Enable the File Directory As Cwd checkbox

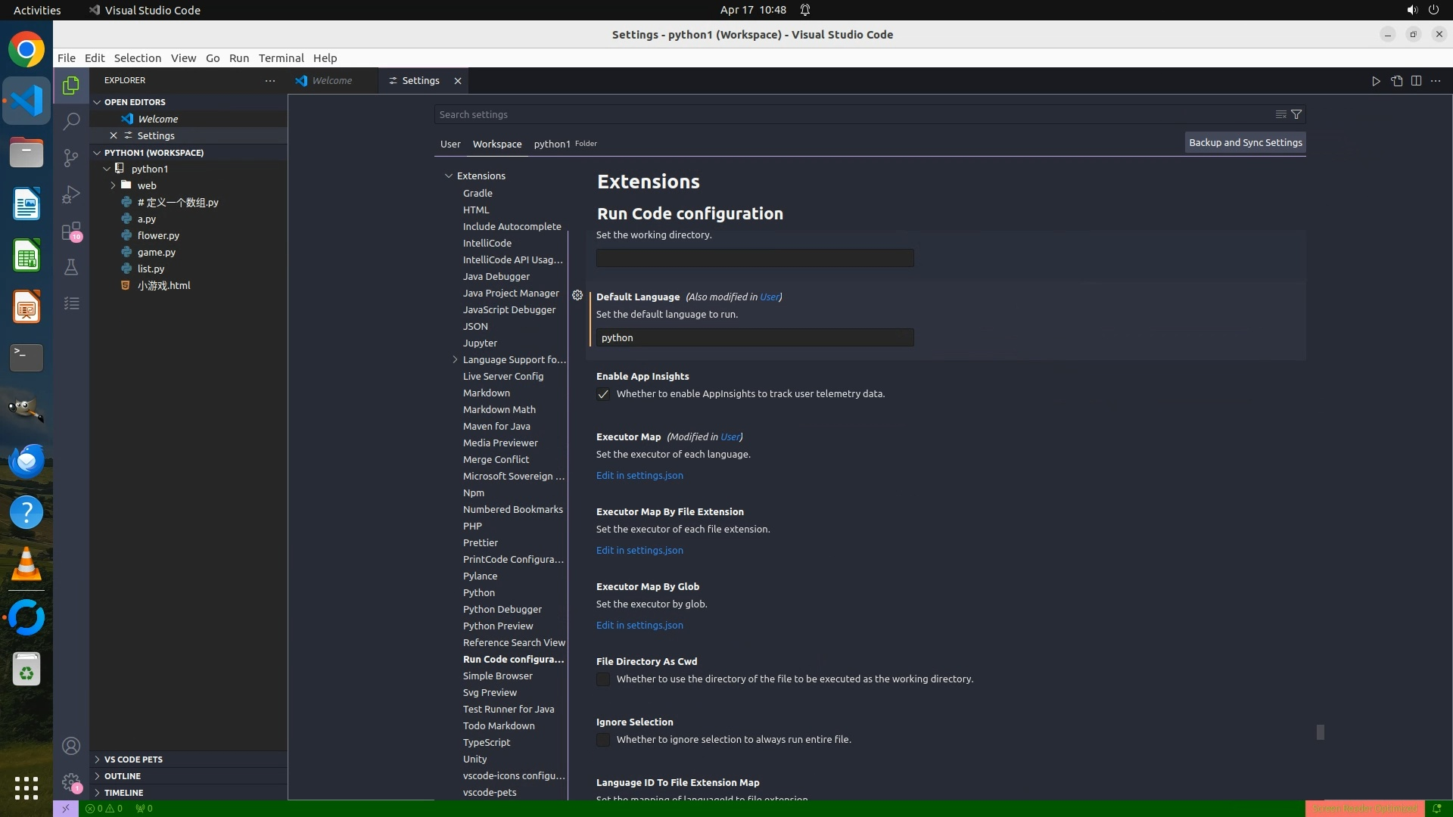tap(603, 679)
